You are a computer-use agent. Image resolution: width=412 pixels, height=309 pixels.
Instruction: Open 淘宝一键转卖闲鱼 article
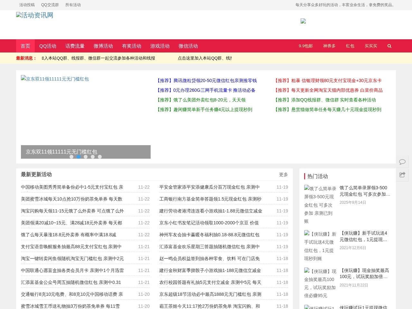click(x=72, y=258)
